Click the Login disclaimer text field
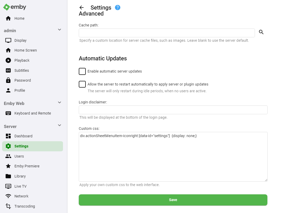The image size is (285, 213). tap(173, 110)
